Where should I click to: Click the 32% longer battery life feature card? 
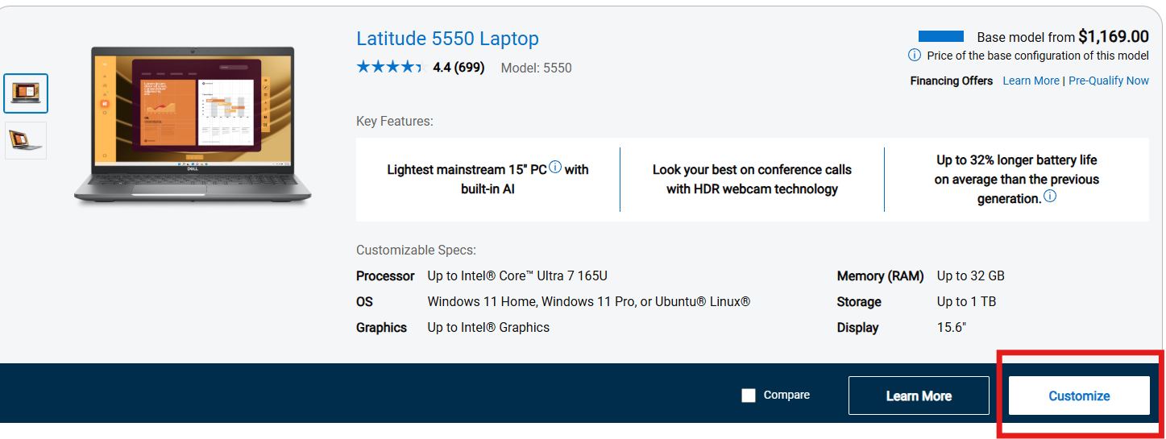pos(1016,180)
